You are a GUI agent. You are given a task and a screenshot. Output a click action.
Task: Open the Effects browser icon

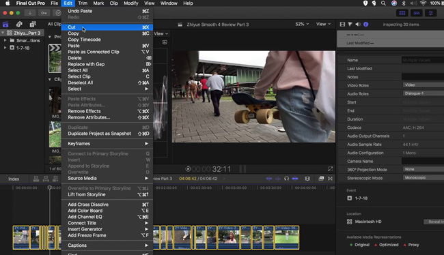321,179
